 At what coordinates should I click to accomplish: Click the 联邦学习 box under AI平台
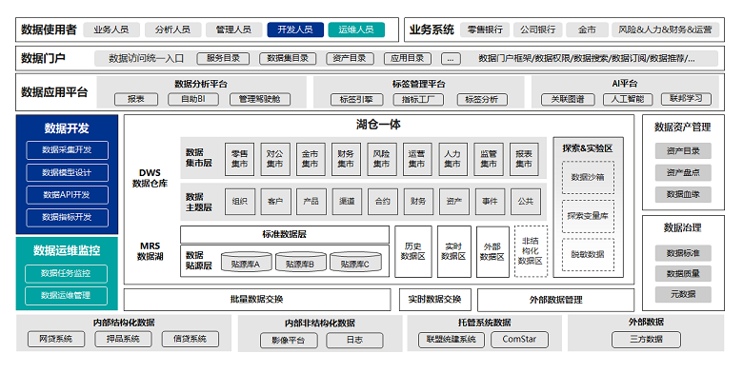(686, 98)
